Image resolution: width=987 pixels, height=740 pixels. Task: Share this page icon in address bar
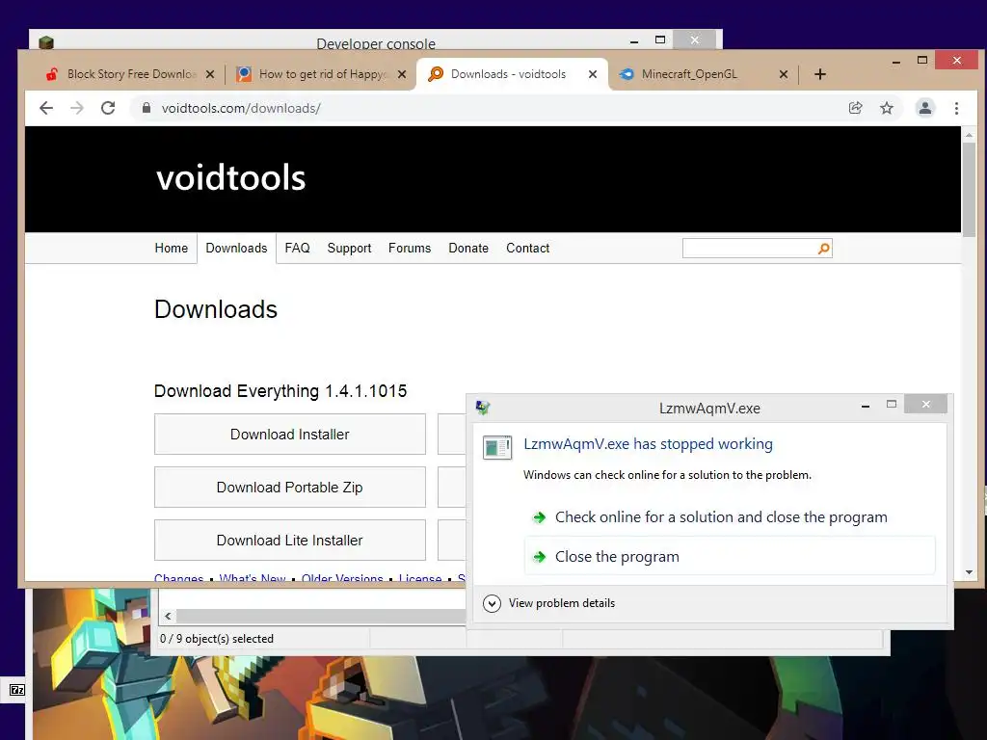tap(855, 108)
